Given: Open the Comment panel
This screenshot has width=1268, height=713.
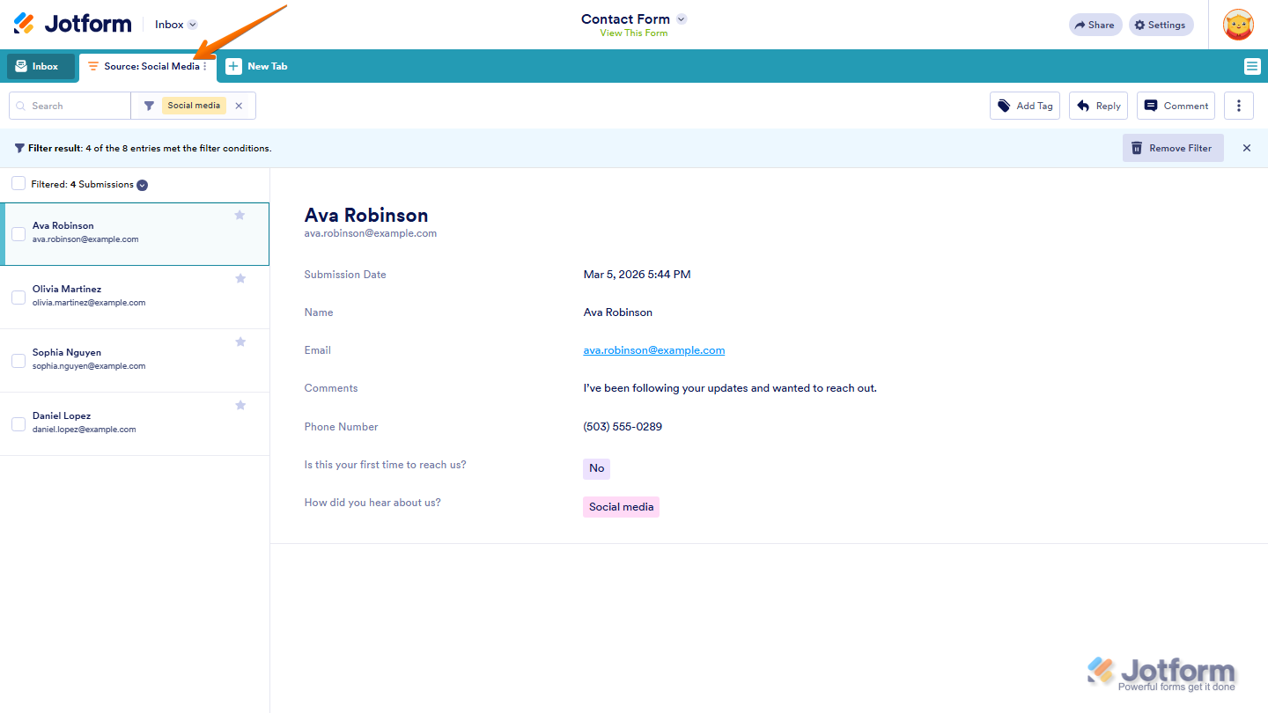Looking at the screenshot, I should (x=1176, y=106).
